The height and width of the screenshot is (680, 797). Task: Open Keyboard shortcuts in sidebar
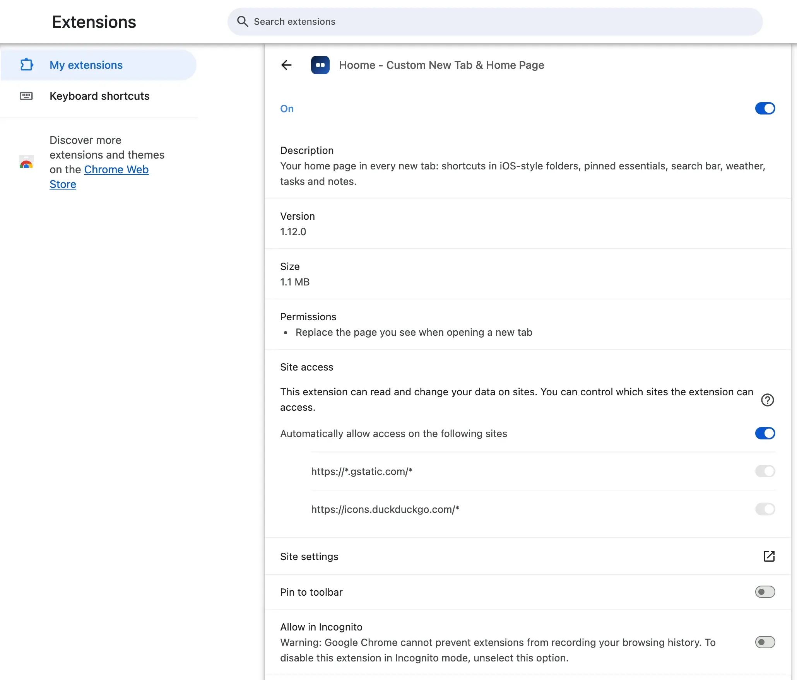98,96
